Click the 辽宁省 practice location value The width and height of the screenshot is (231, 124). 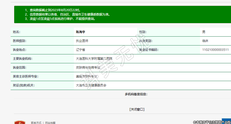[x=80, y=50]
